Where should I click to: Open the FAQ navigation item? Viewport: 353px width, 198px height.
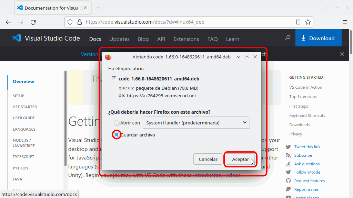click(x=212, y=39)
